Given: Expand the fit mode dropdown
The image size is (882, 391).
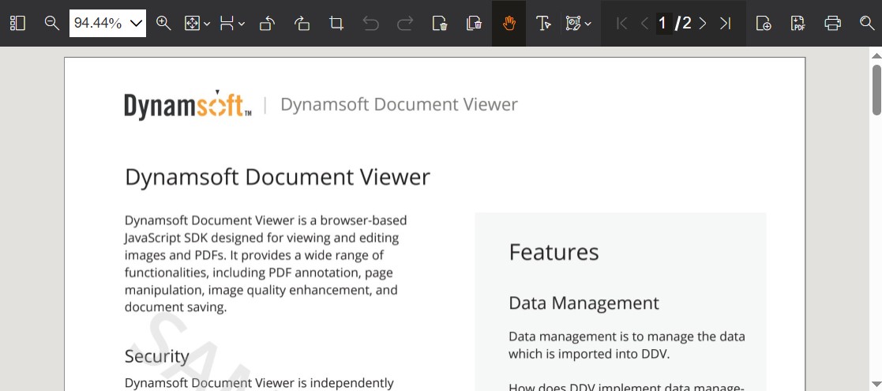Looking at the screenshot, I should [x=197, y=24].
